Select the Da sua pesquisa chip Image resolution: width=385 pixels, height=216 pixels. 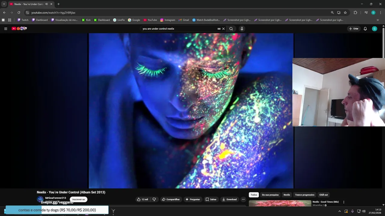click(x=270, y=195)
